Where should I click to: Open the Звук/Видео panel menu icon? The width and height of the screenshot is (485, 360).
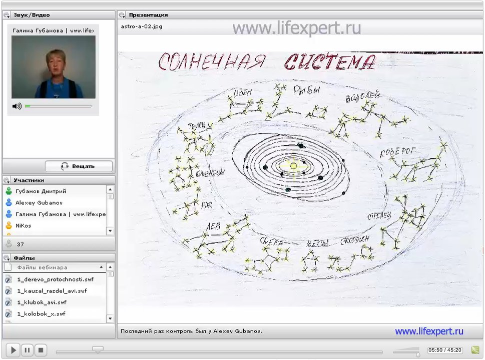[7, 15]
